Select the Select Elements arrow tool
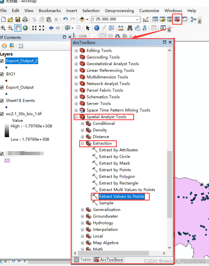 pos(88,28)
